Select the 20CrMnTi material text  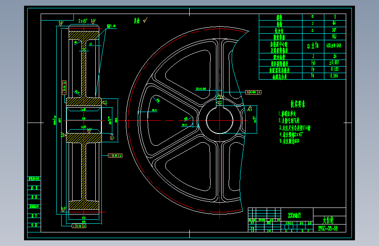294,215
